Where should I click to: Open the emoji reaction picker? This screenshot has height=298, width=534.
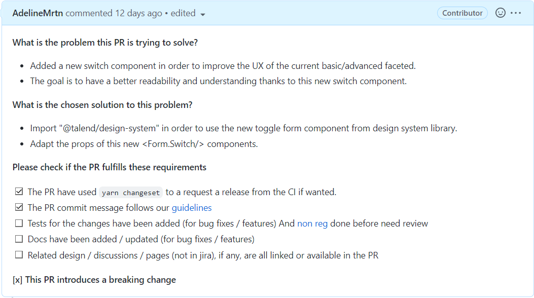tap(500, 13)
